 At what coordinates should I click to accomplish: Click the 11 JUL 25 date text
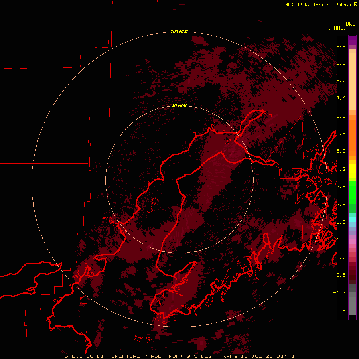pyautogui.click(x=256, y=356)
